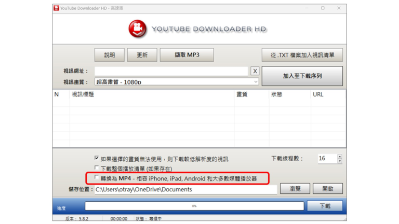Click 加入至下載序列 button
Image resolution: width=399 pixels, height=224 pixels.
tap(302, 76)
